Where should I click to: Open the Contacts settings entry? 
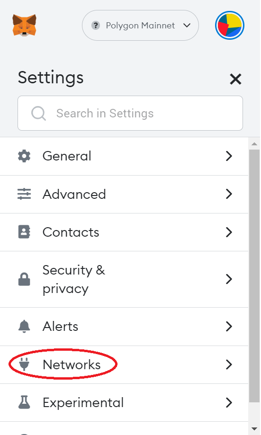tap(124, 232)
